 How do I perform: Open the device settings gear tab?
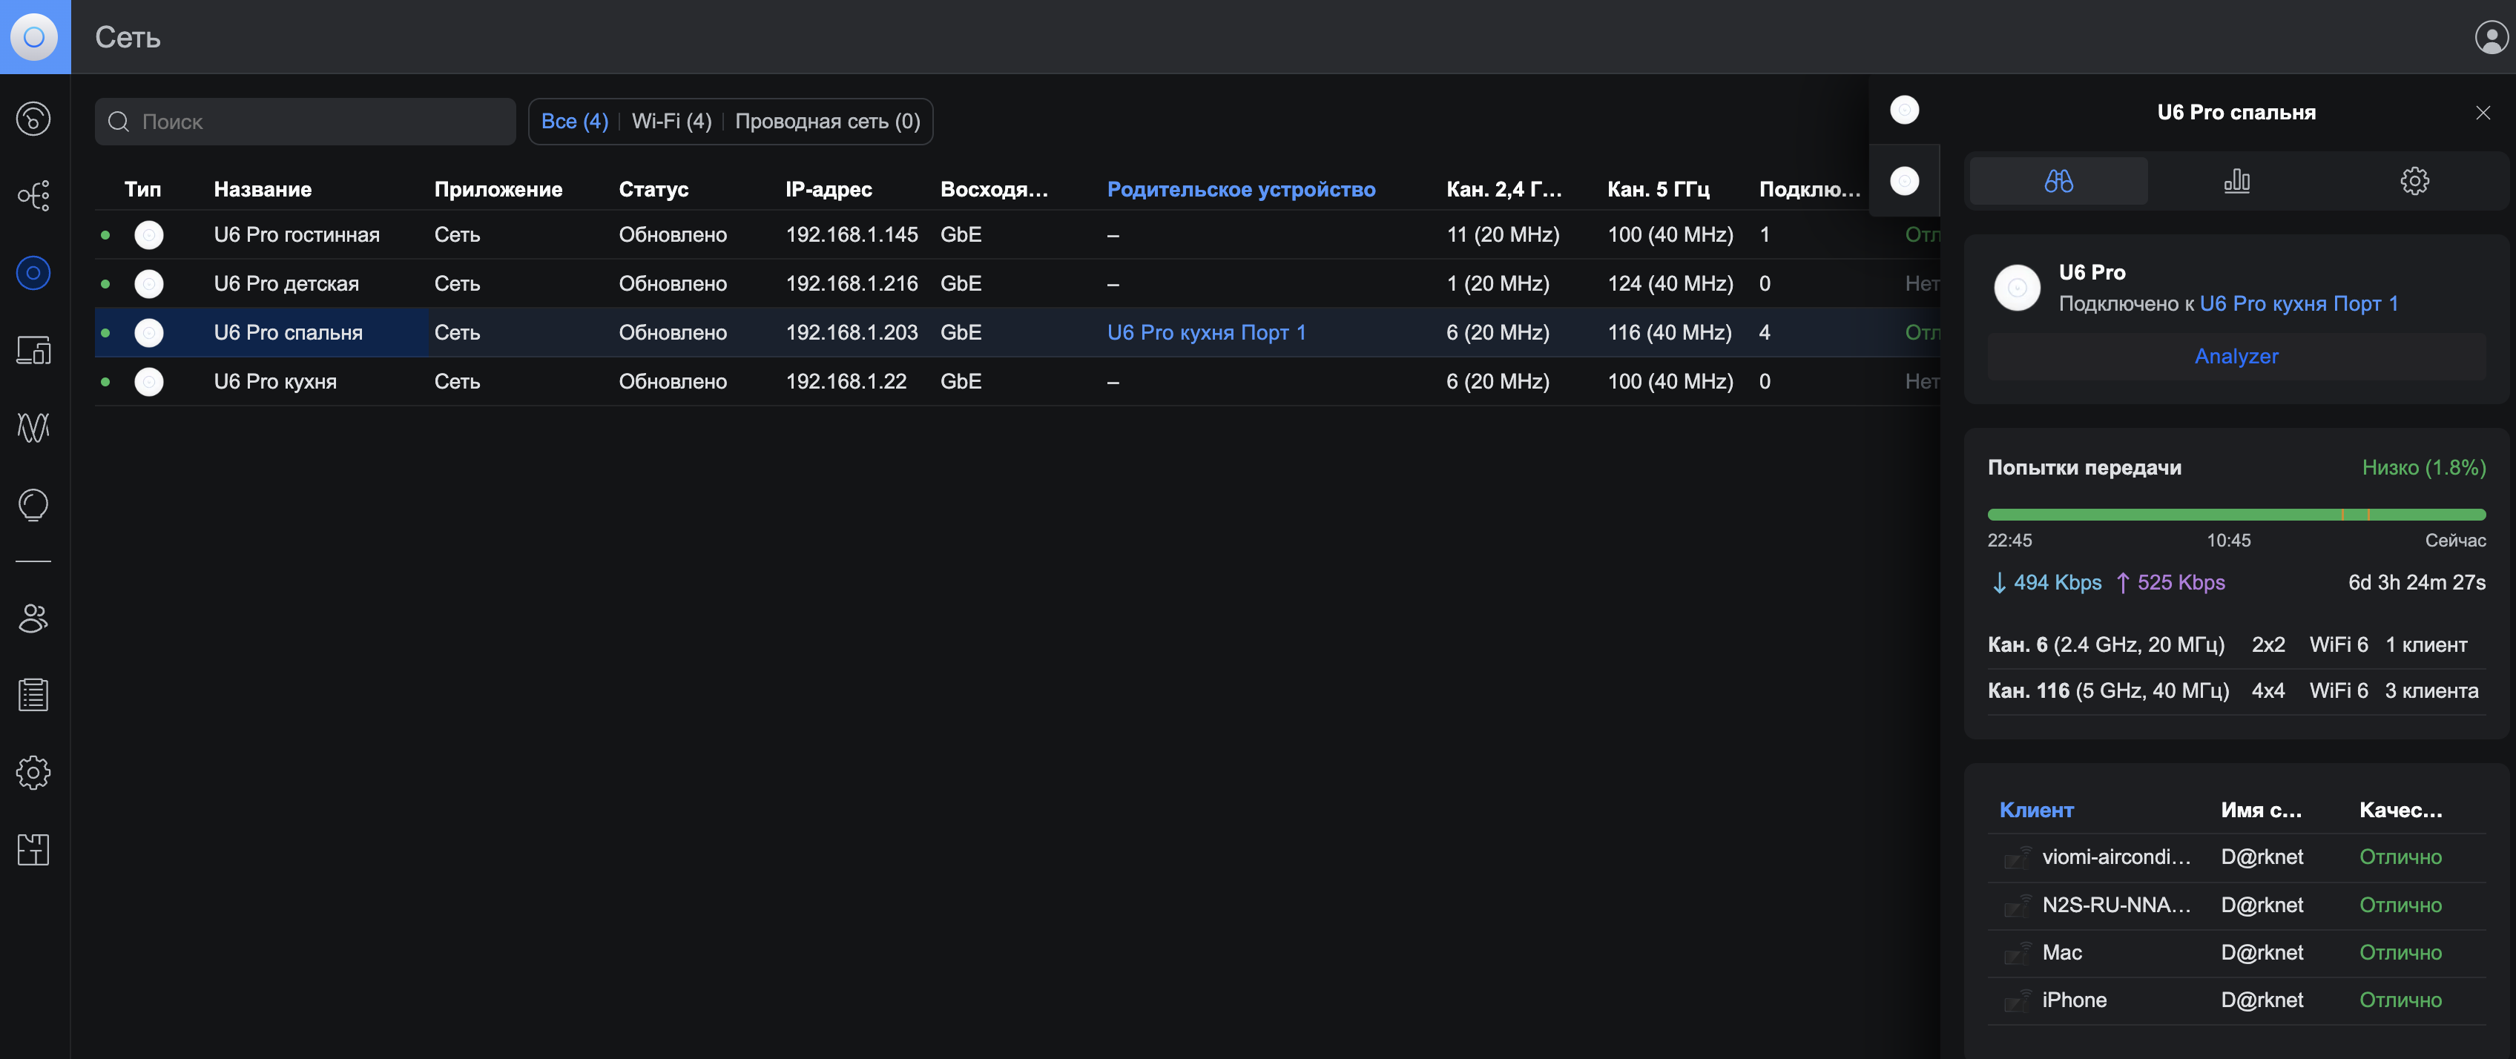[2414, 181]
